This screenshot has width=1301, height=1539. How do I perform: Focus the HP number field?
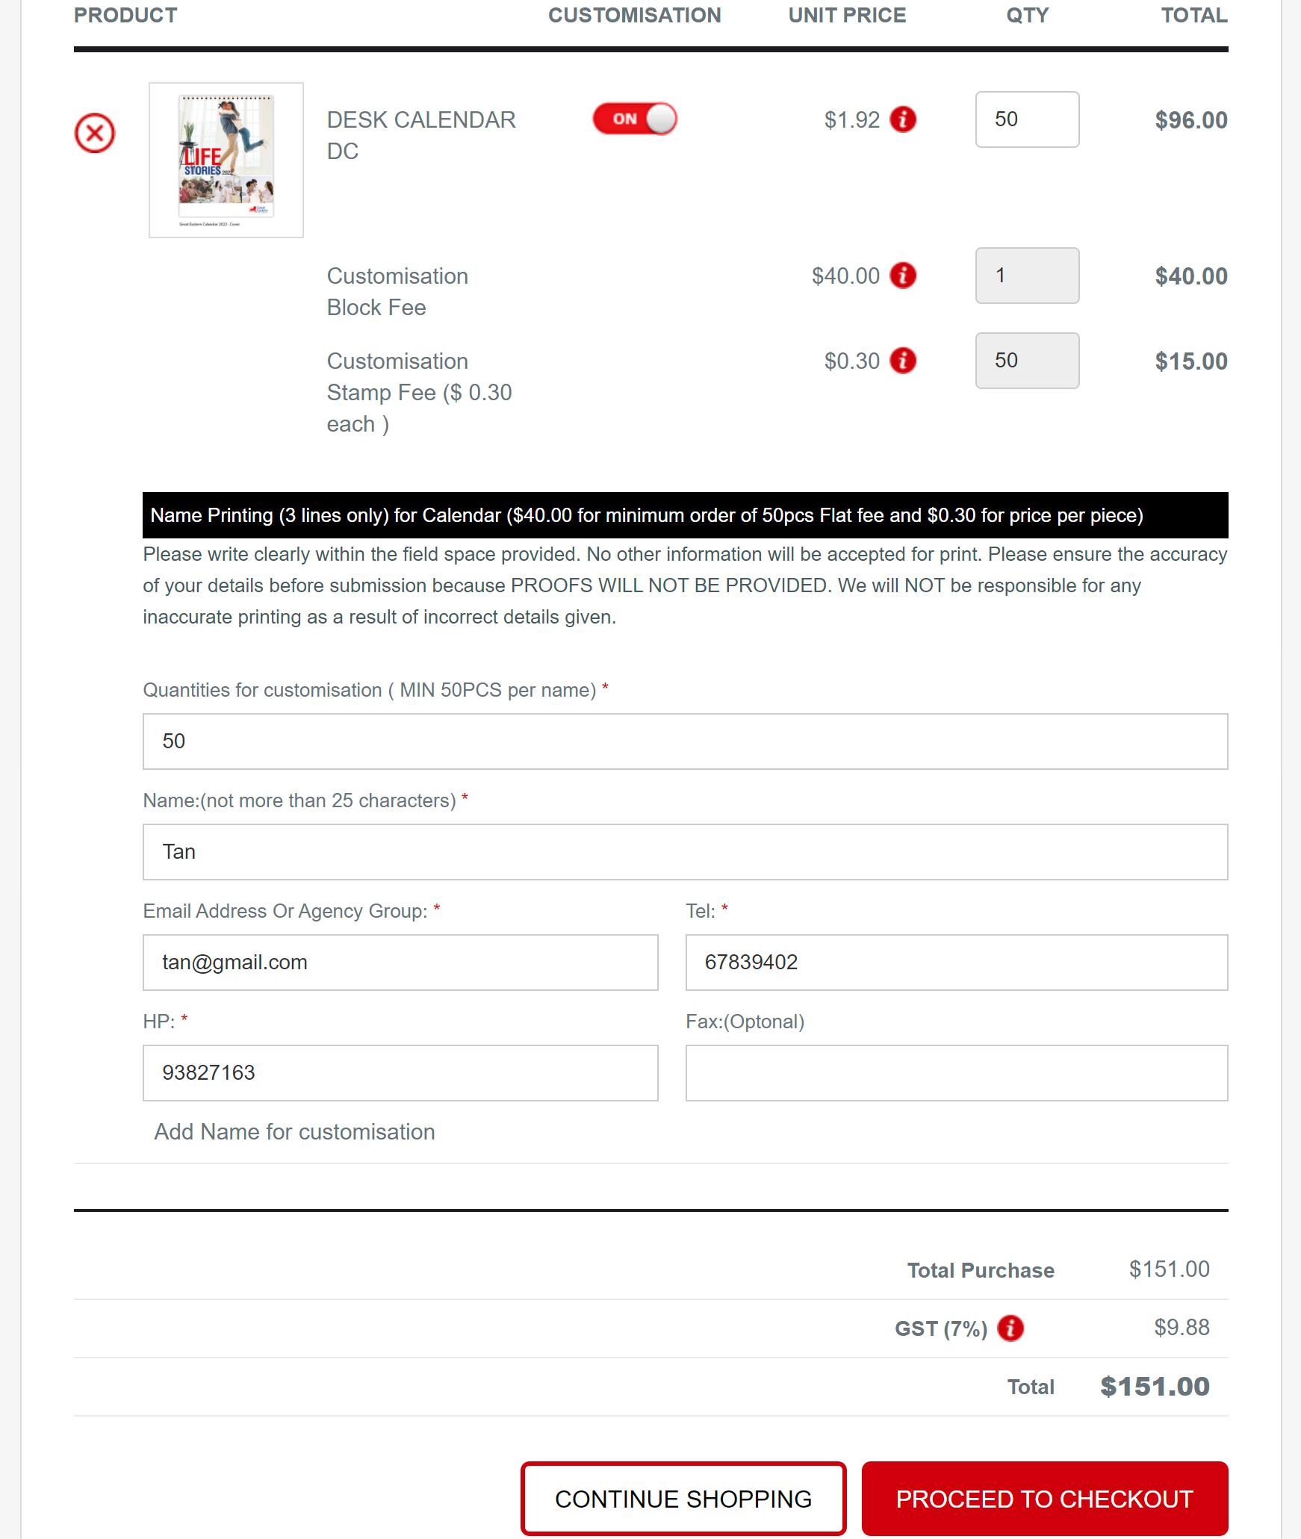pos(400,1073)
